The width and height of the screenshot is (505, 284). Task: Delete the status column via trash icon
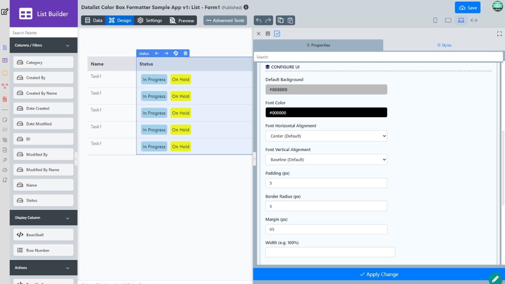coord(185,53)
